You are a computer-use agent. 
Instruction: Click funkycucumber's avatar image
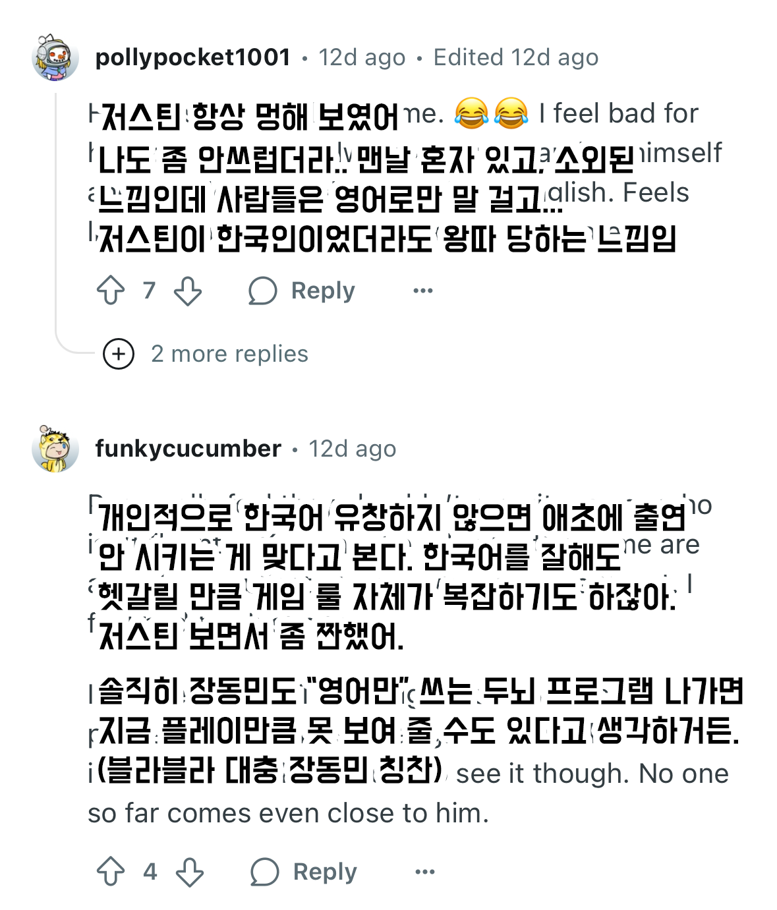[55, 449]
